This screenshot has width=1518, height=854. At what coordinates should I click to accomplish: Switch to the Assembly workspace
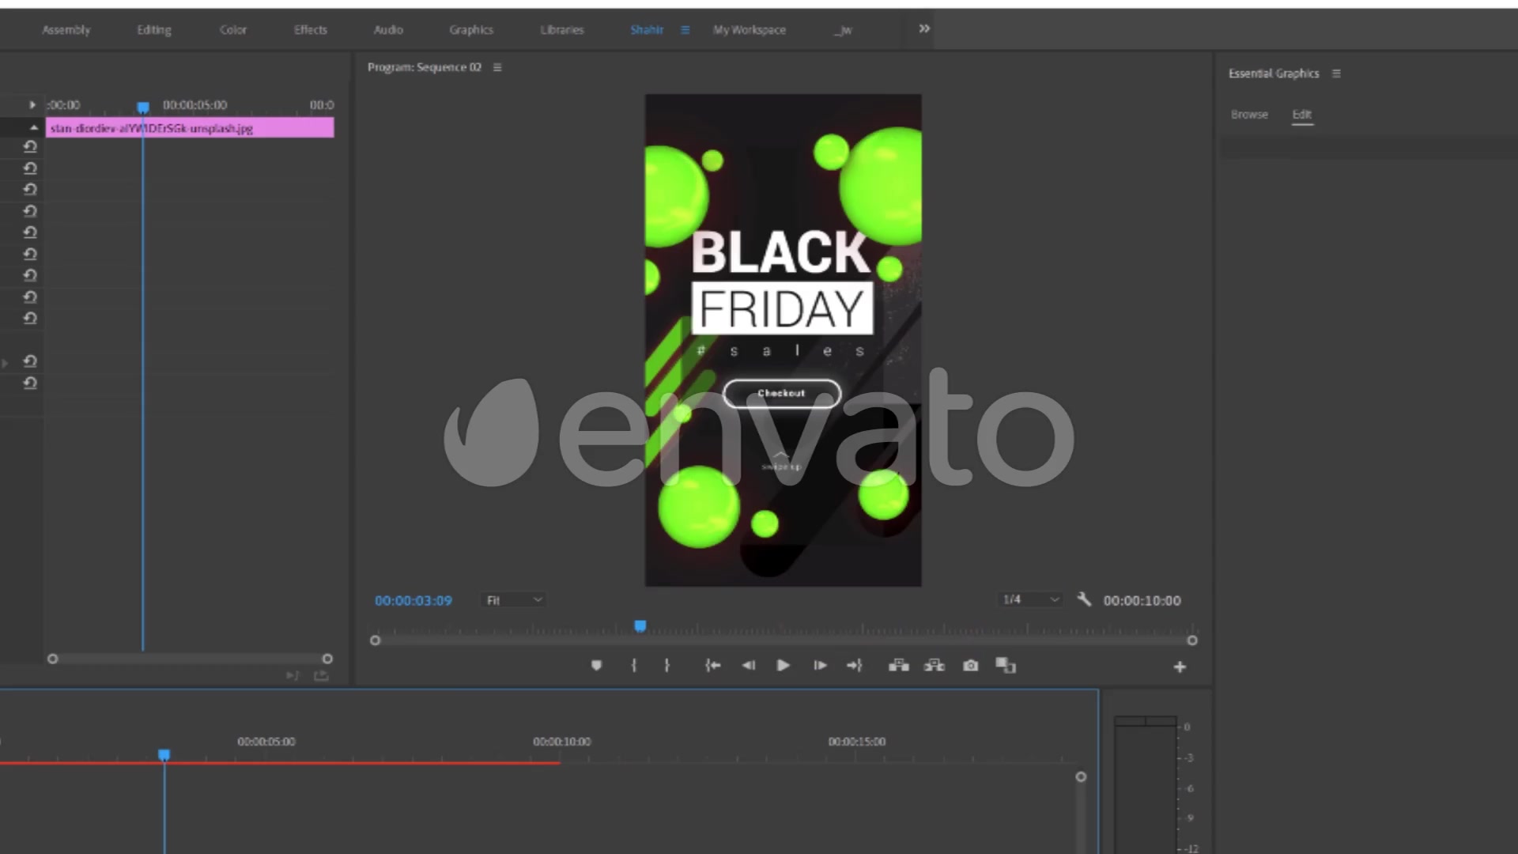click(66, 30)
